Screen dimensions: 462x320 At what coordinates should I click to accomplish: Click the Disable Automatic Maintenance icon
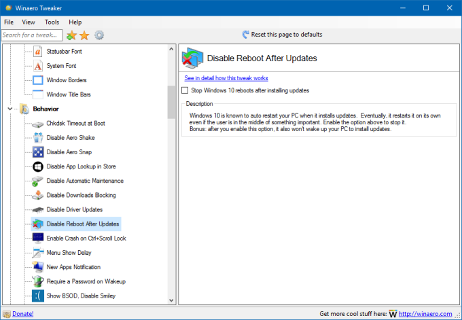pyautogui.click(x=37, y=181)
